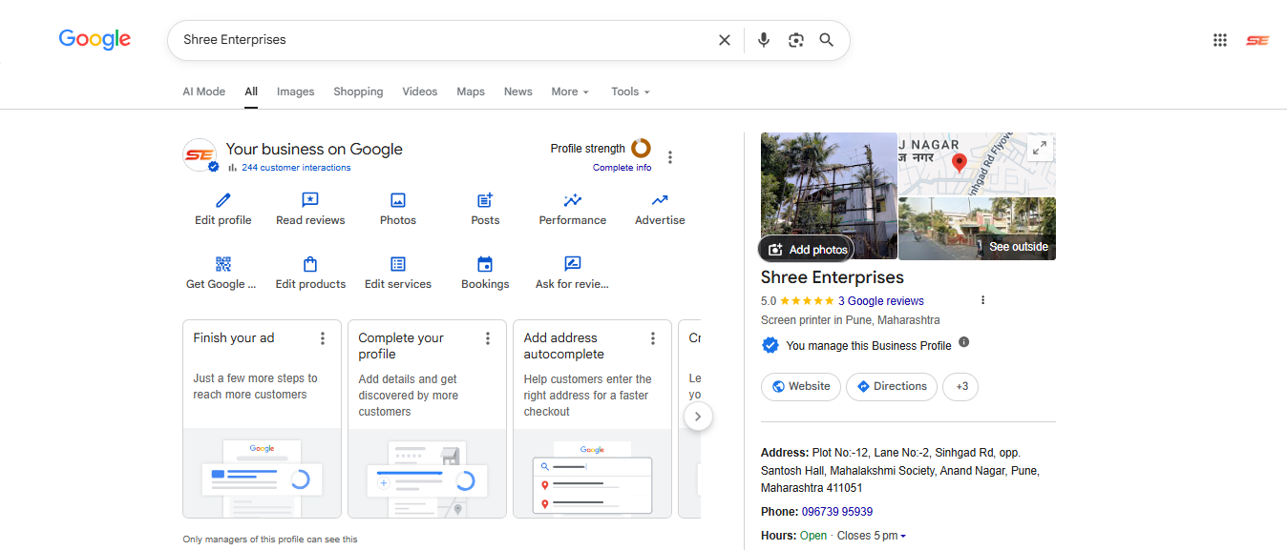This screenshot has height=550, width=1287.
Task: Open Get Google QR code icon
Action: point(223,264)
